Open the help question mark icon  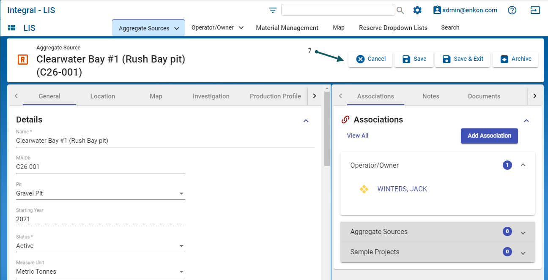[512, 10]
